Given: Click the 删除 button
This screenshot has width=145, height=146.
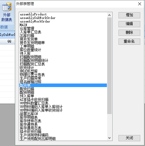Looking at the screenshot, I should click(129, 33).
